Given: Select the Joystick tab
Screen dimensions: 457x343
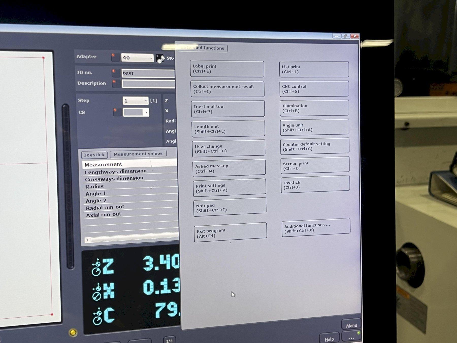Looking at the screenshot, I should tap(94, 155).
